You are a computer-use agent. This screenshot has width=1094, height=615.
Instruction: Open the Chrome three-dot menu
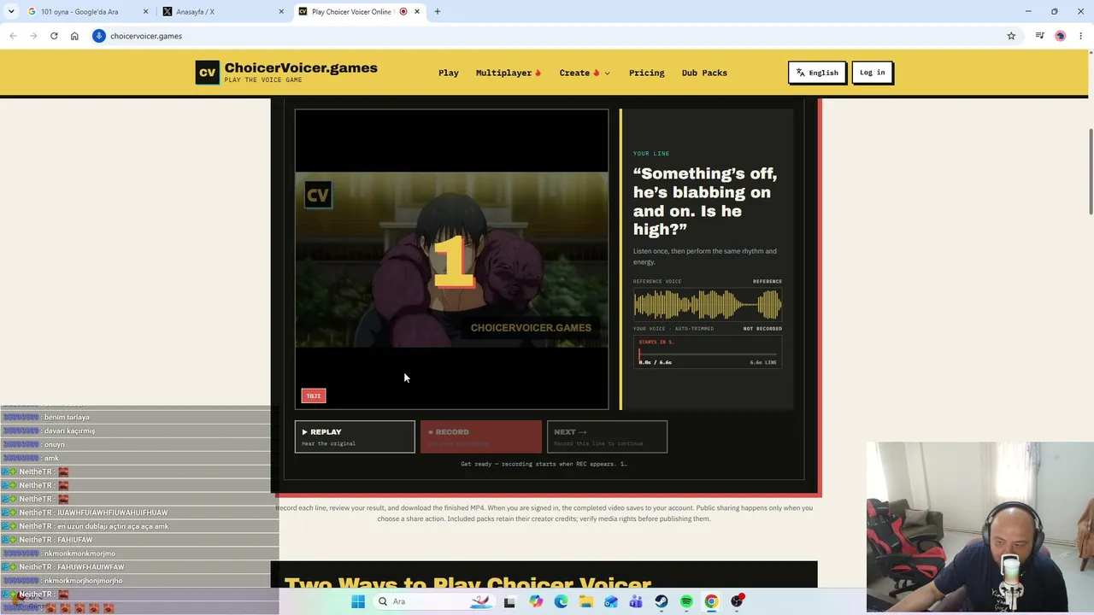1081,36
